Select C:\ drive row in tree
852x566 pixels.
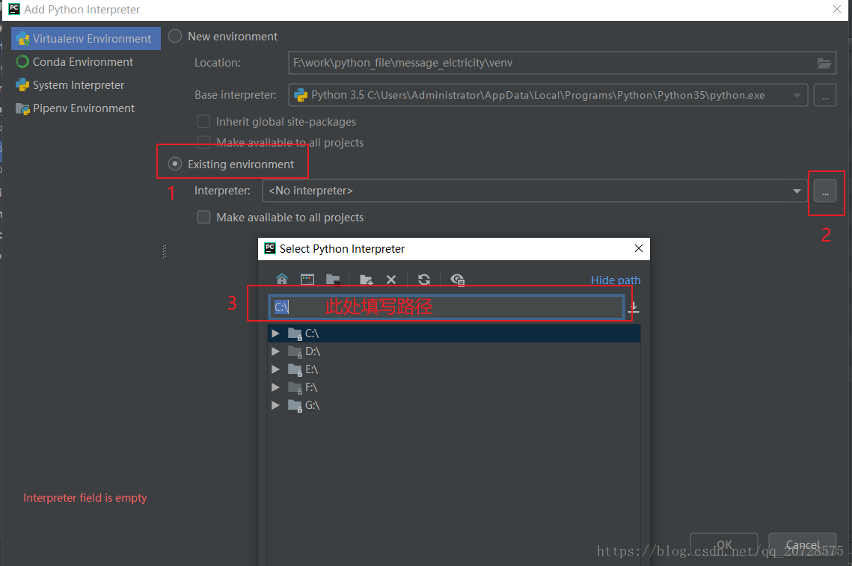click(x=454, y=333)
